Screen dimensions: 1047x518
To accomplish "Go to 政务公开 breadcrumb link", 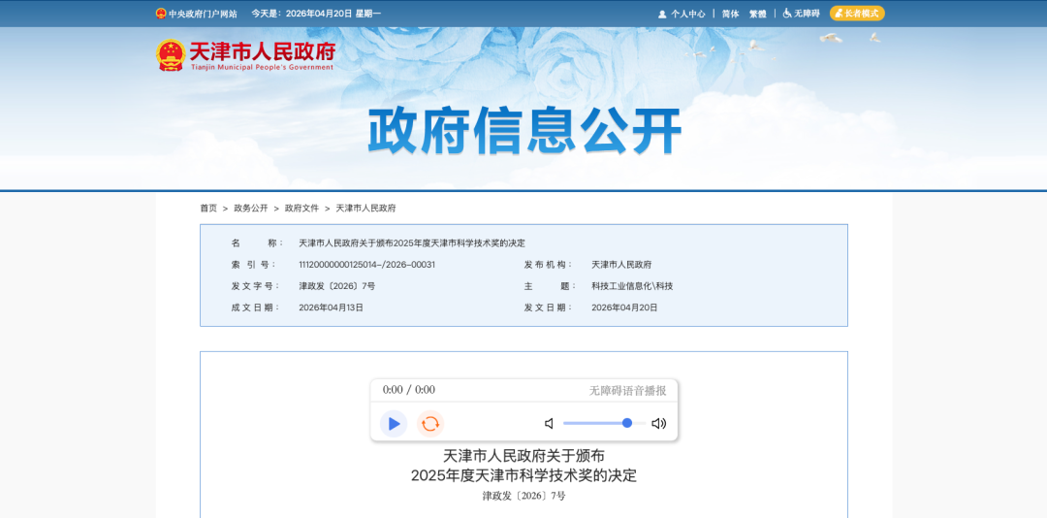I will tap(251, 209).
